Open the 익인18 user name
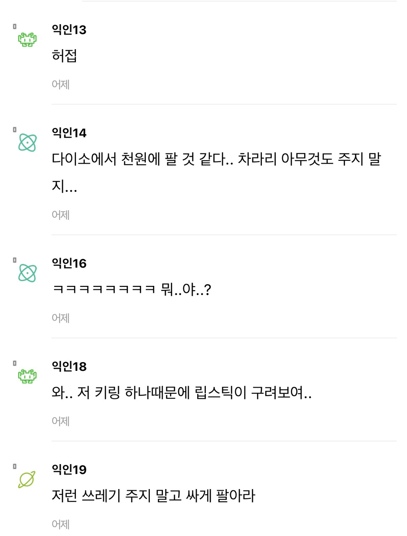Image resolution: width=407 pixels, height=536 pixels. click(x=69, y=366)
